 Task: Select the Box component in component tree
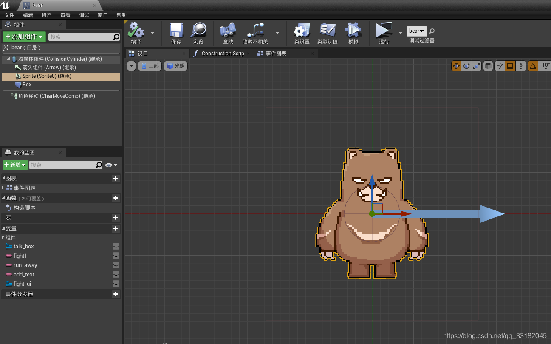coord(27,85)
